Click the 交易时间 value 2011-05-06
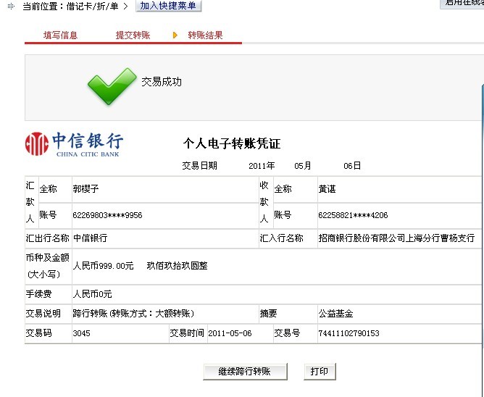The height and width of the screenshot is (397, 484). click(230, 333)
